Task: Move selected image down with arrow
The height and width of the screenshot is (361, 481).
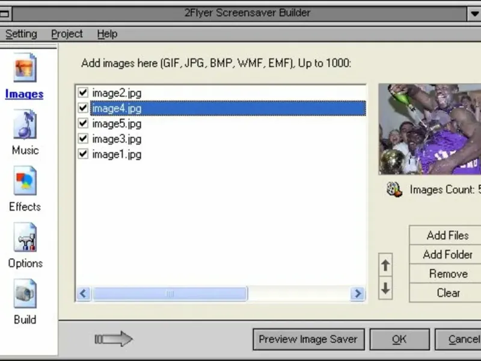Action: point(385,288)
